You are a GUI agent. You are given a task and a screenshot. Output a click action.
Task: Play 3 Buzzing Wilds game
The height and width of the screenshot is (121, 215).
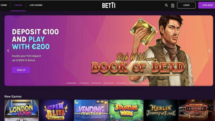pyautogui.click(x=126, y=110)
